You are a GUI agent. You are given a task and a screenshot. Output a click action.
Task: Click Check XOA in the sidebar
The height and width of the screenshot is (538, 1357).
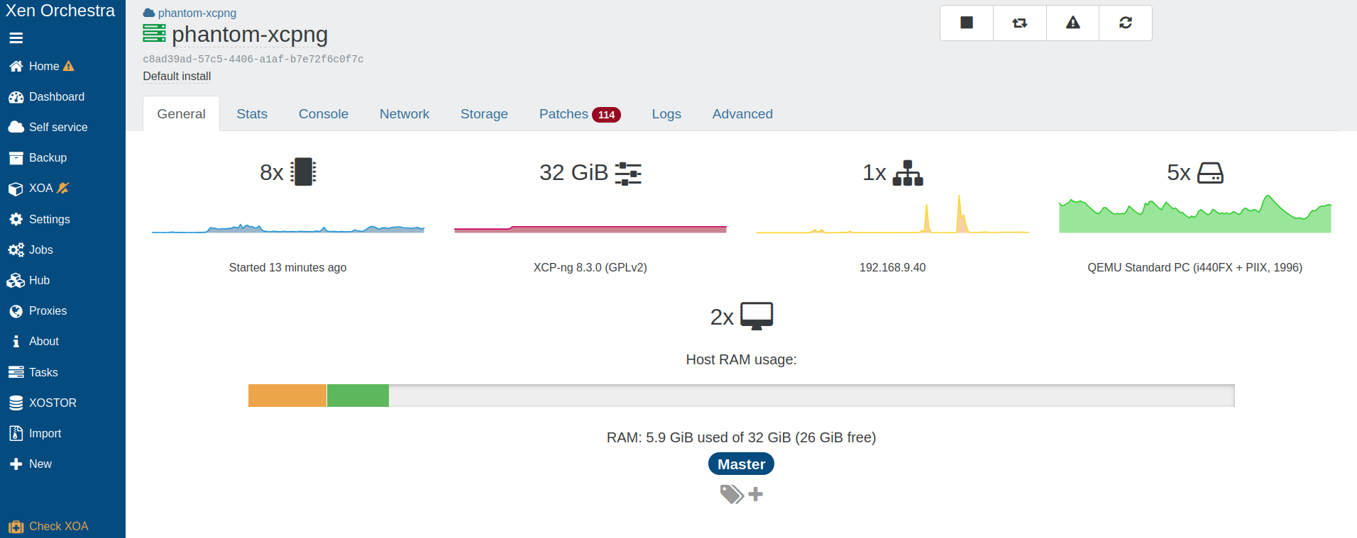[x=58, y=526]
